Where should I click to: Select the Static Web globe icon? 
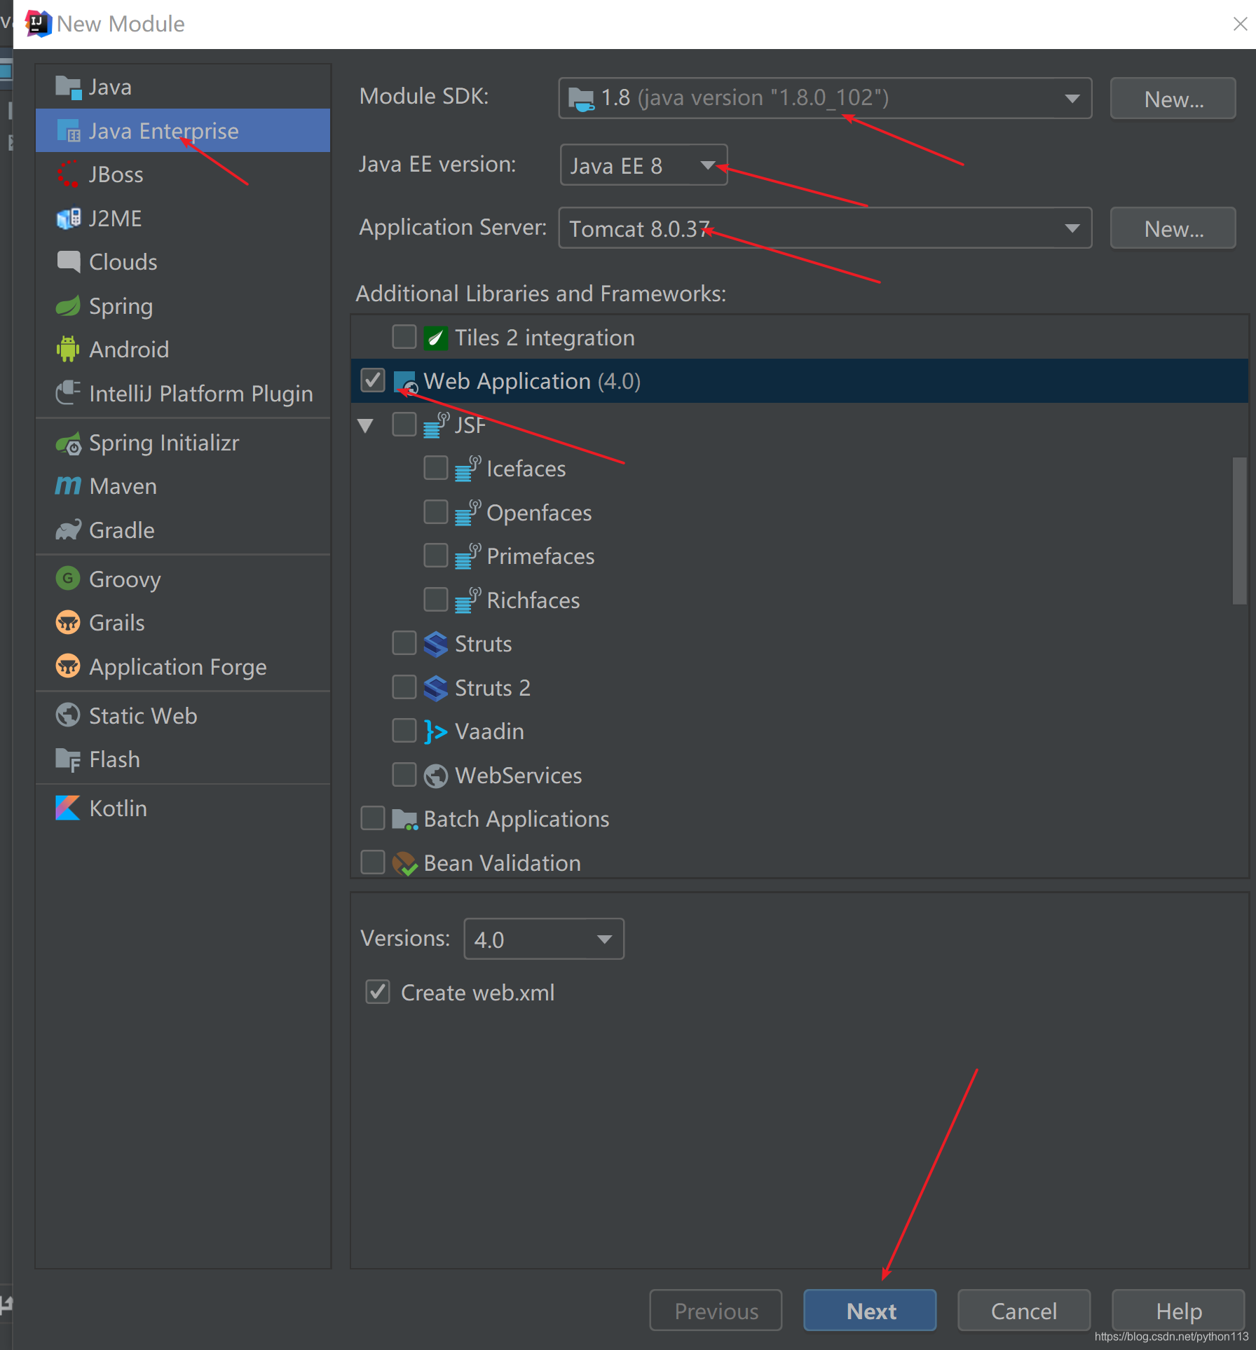coord(68,715)
